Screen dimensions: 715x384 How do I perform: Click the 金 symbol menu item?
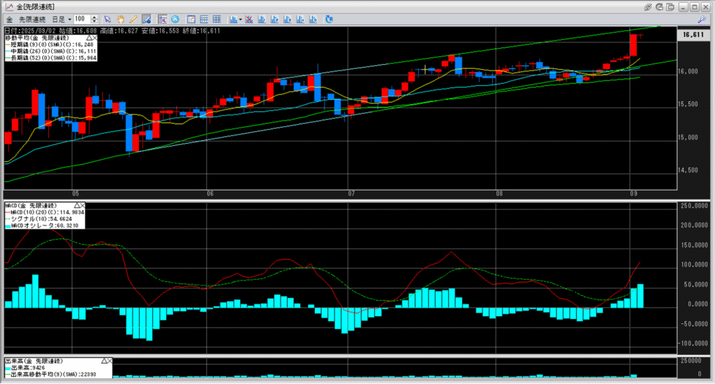coord(10,19)
